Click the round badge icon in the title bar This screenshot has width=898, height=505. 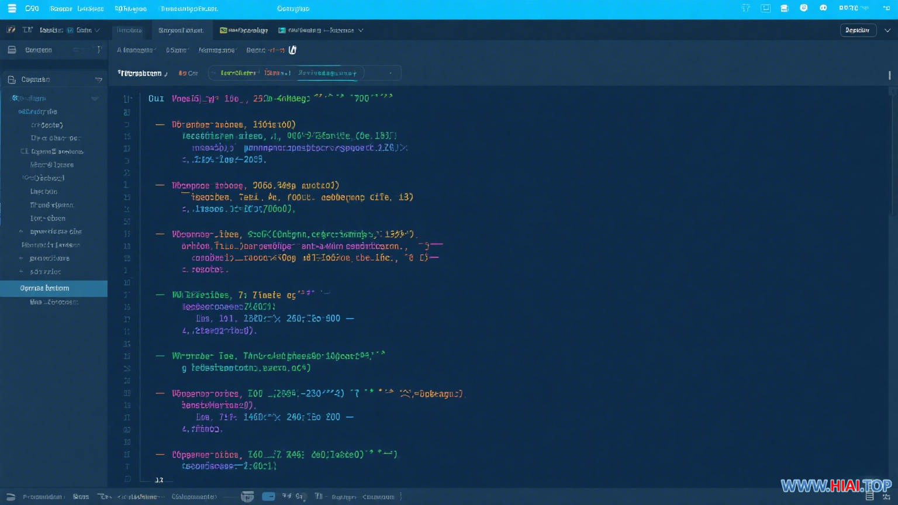[804, 8]
